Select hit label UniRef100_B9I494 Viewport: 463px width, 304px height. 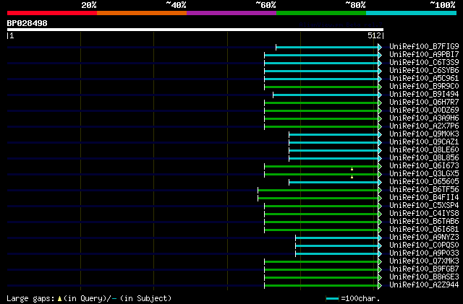point(424,94)
